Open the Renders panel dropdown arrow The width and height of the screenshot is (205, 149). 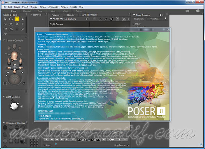point(31,15)
